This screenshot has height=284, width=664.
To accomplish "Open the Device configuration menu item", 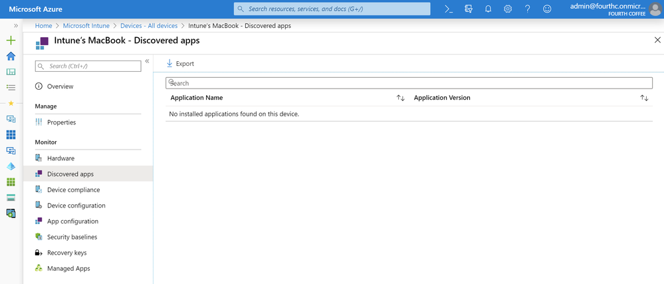I will (88, 205).
